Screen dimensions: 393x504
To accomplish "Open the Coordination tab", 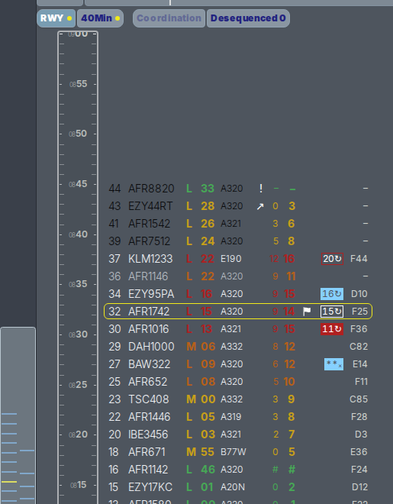I will [x=169, y=18].
